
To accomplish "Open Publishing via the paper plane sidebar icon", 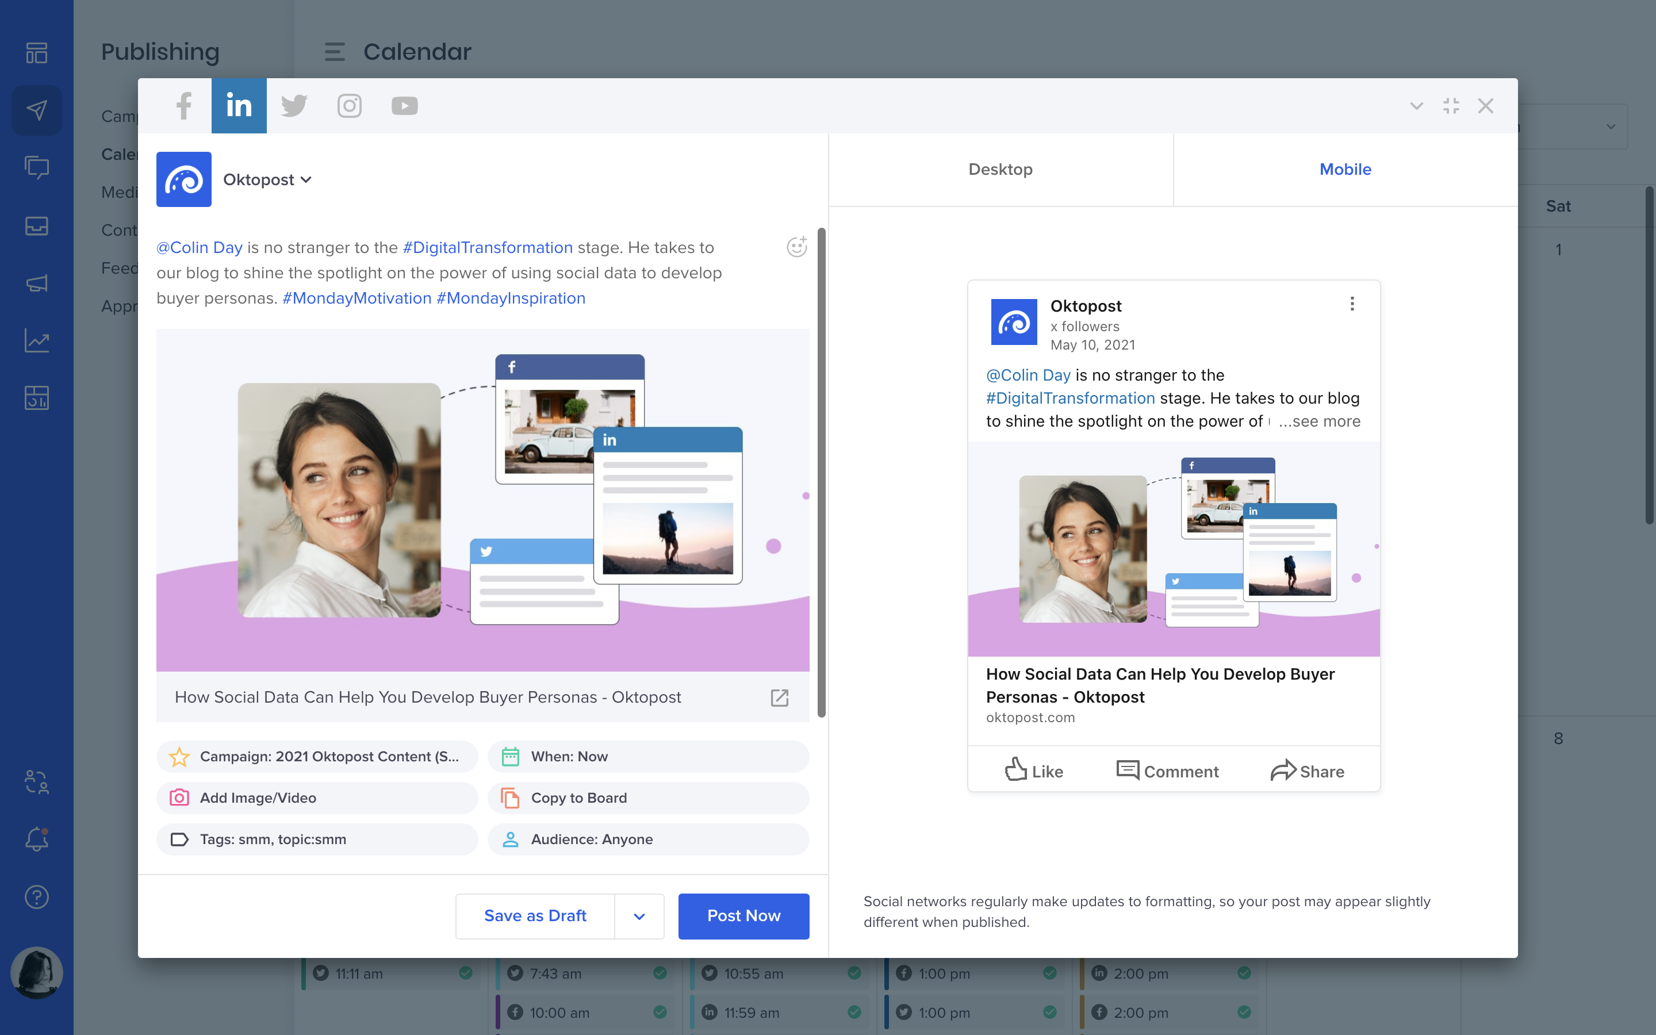I will point(36,110).
